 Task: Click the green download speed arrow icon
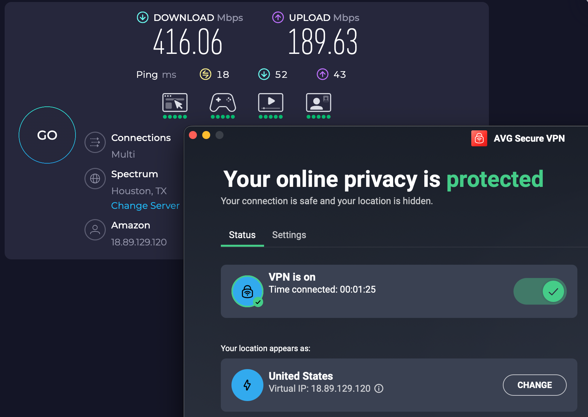[142, 18]
